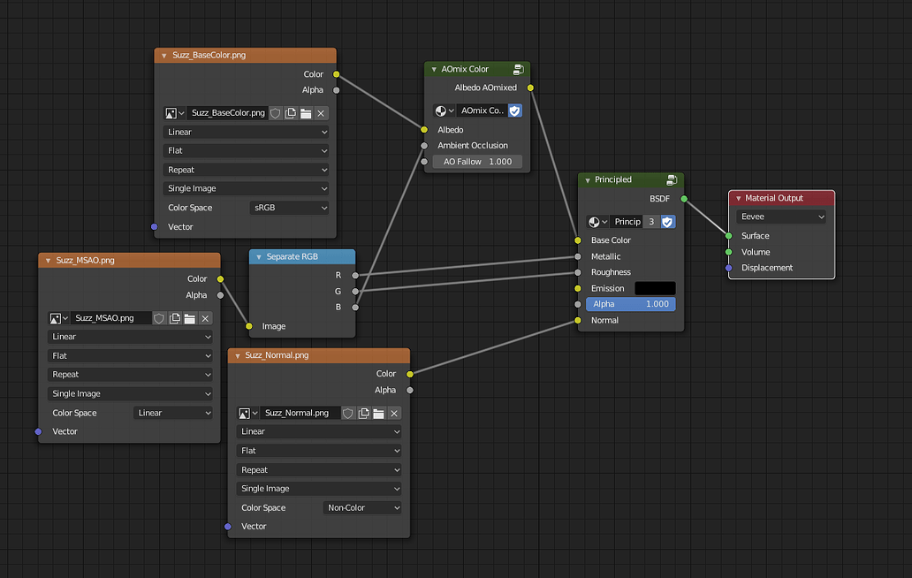Click Suzz_BaseColor.png image name field

tap(227, 113)
